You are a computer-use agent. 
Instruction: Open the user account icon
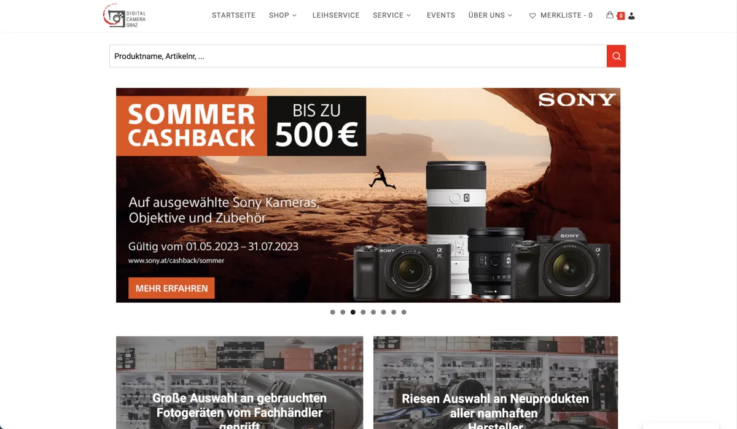[x=632, y=16]
